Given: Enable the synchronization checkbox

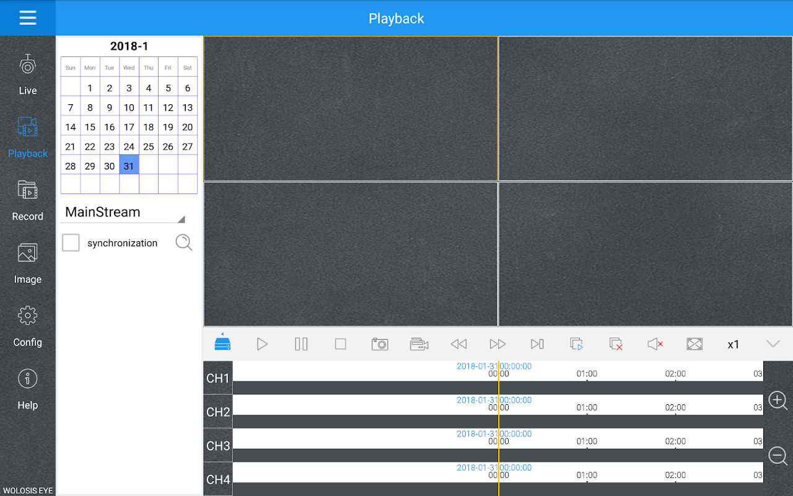Looking at the screenshot, I should (71, 242).
